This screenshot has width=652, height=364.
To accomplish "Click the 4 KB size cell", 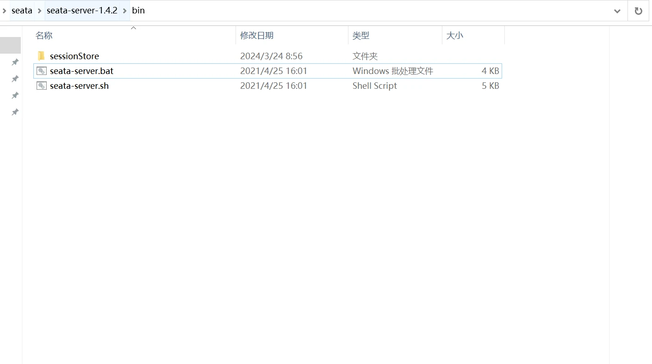I will [491, 71].
